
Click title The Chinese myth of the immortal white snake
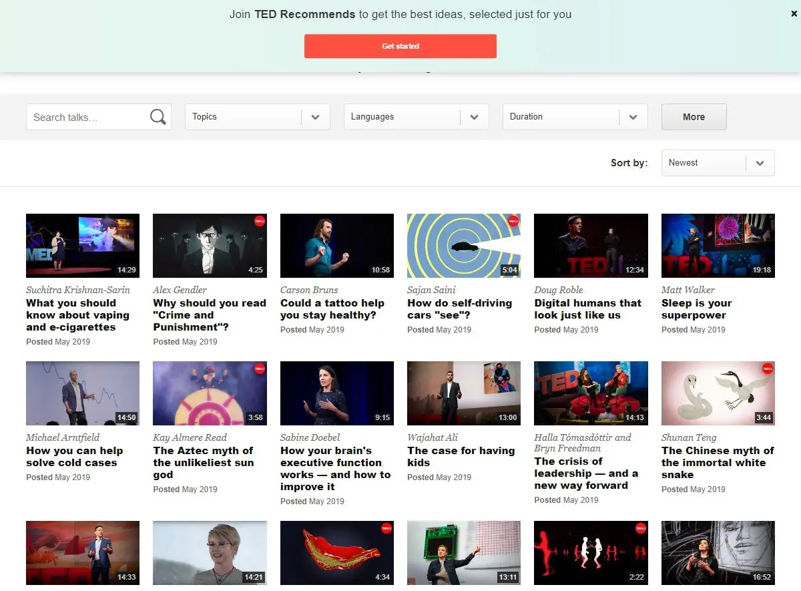718,463
